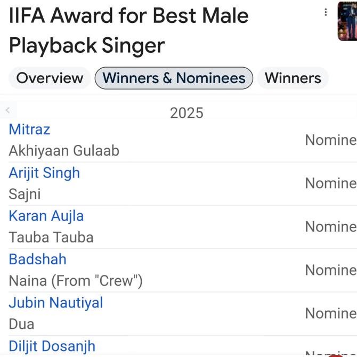
Task: Open the Arijit Singh link
Action: (x=44, y=173)
